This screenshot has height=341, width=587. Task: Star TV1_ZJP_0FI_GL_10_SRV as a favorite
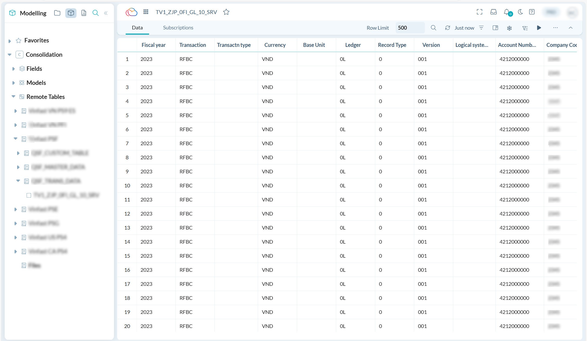tap(226, 12)
